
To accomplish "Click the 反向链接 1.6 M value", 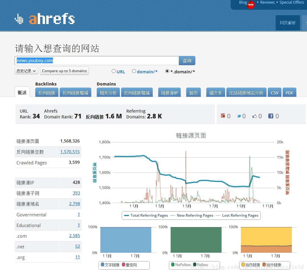I will (113, 116).
